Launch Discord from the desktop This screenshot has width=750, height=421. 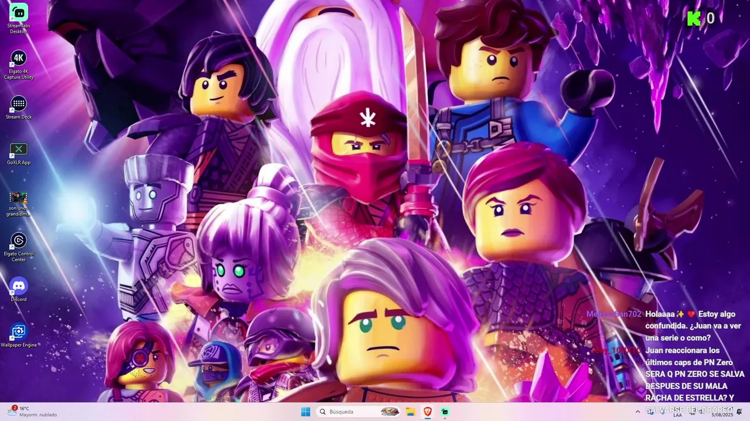point(19,290)
